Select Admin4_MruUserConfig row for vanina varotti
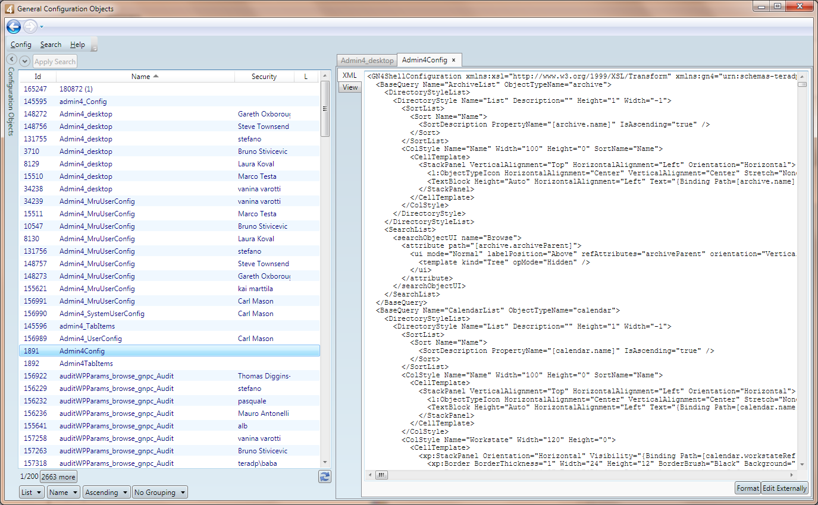 (170, 201)
